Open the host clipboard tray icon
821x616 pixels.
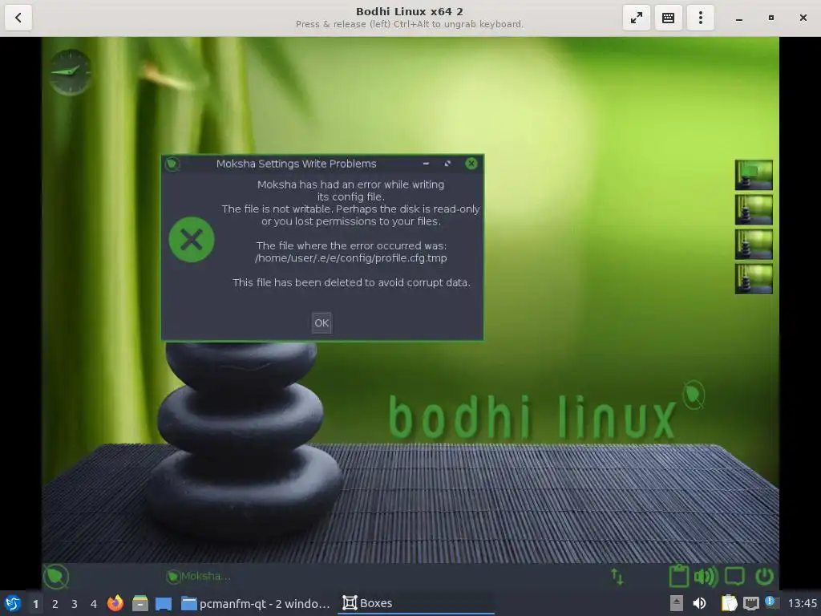click(729, 603)
